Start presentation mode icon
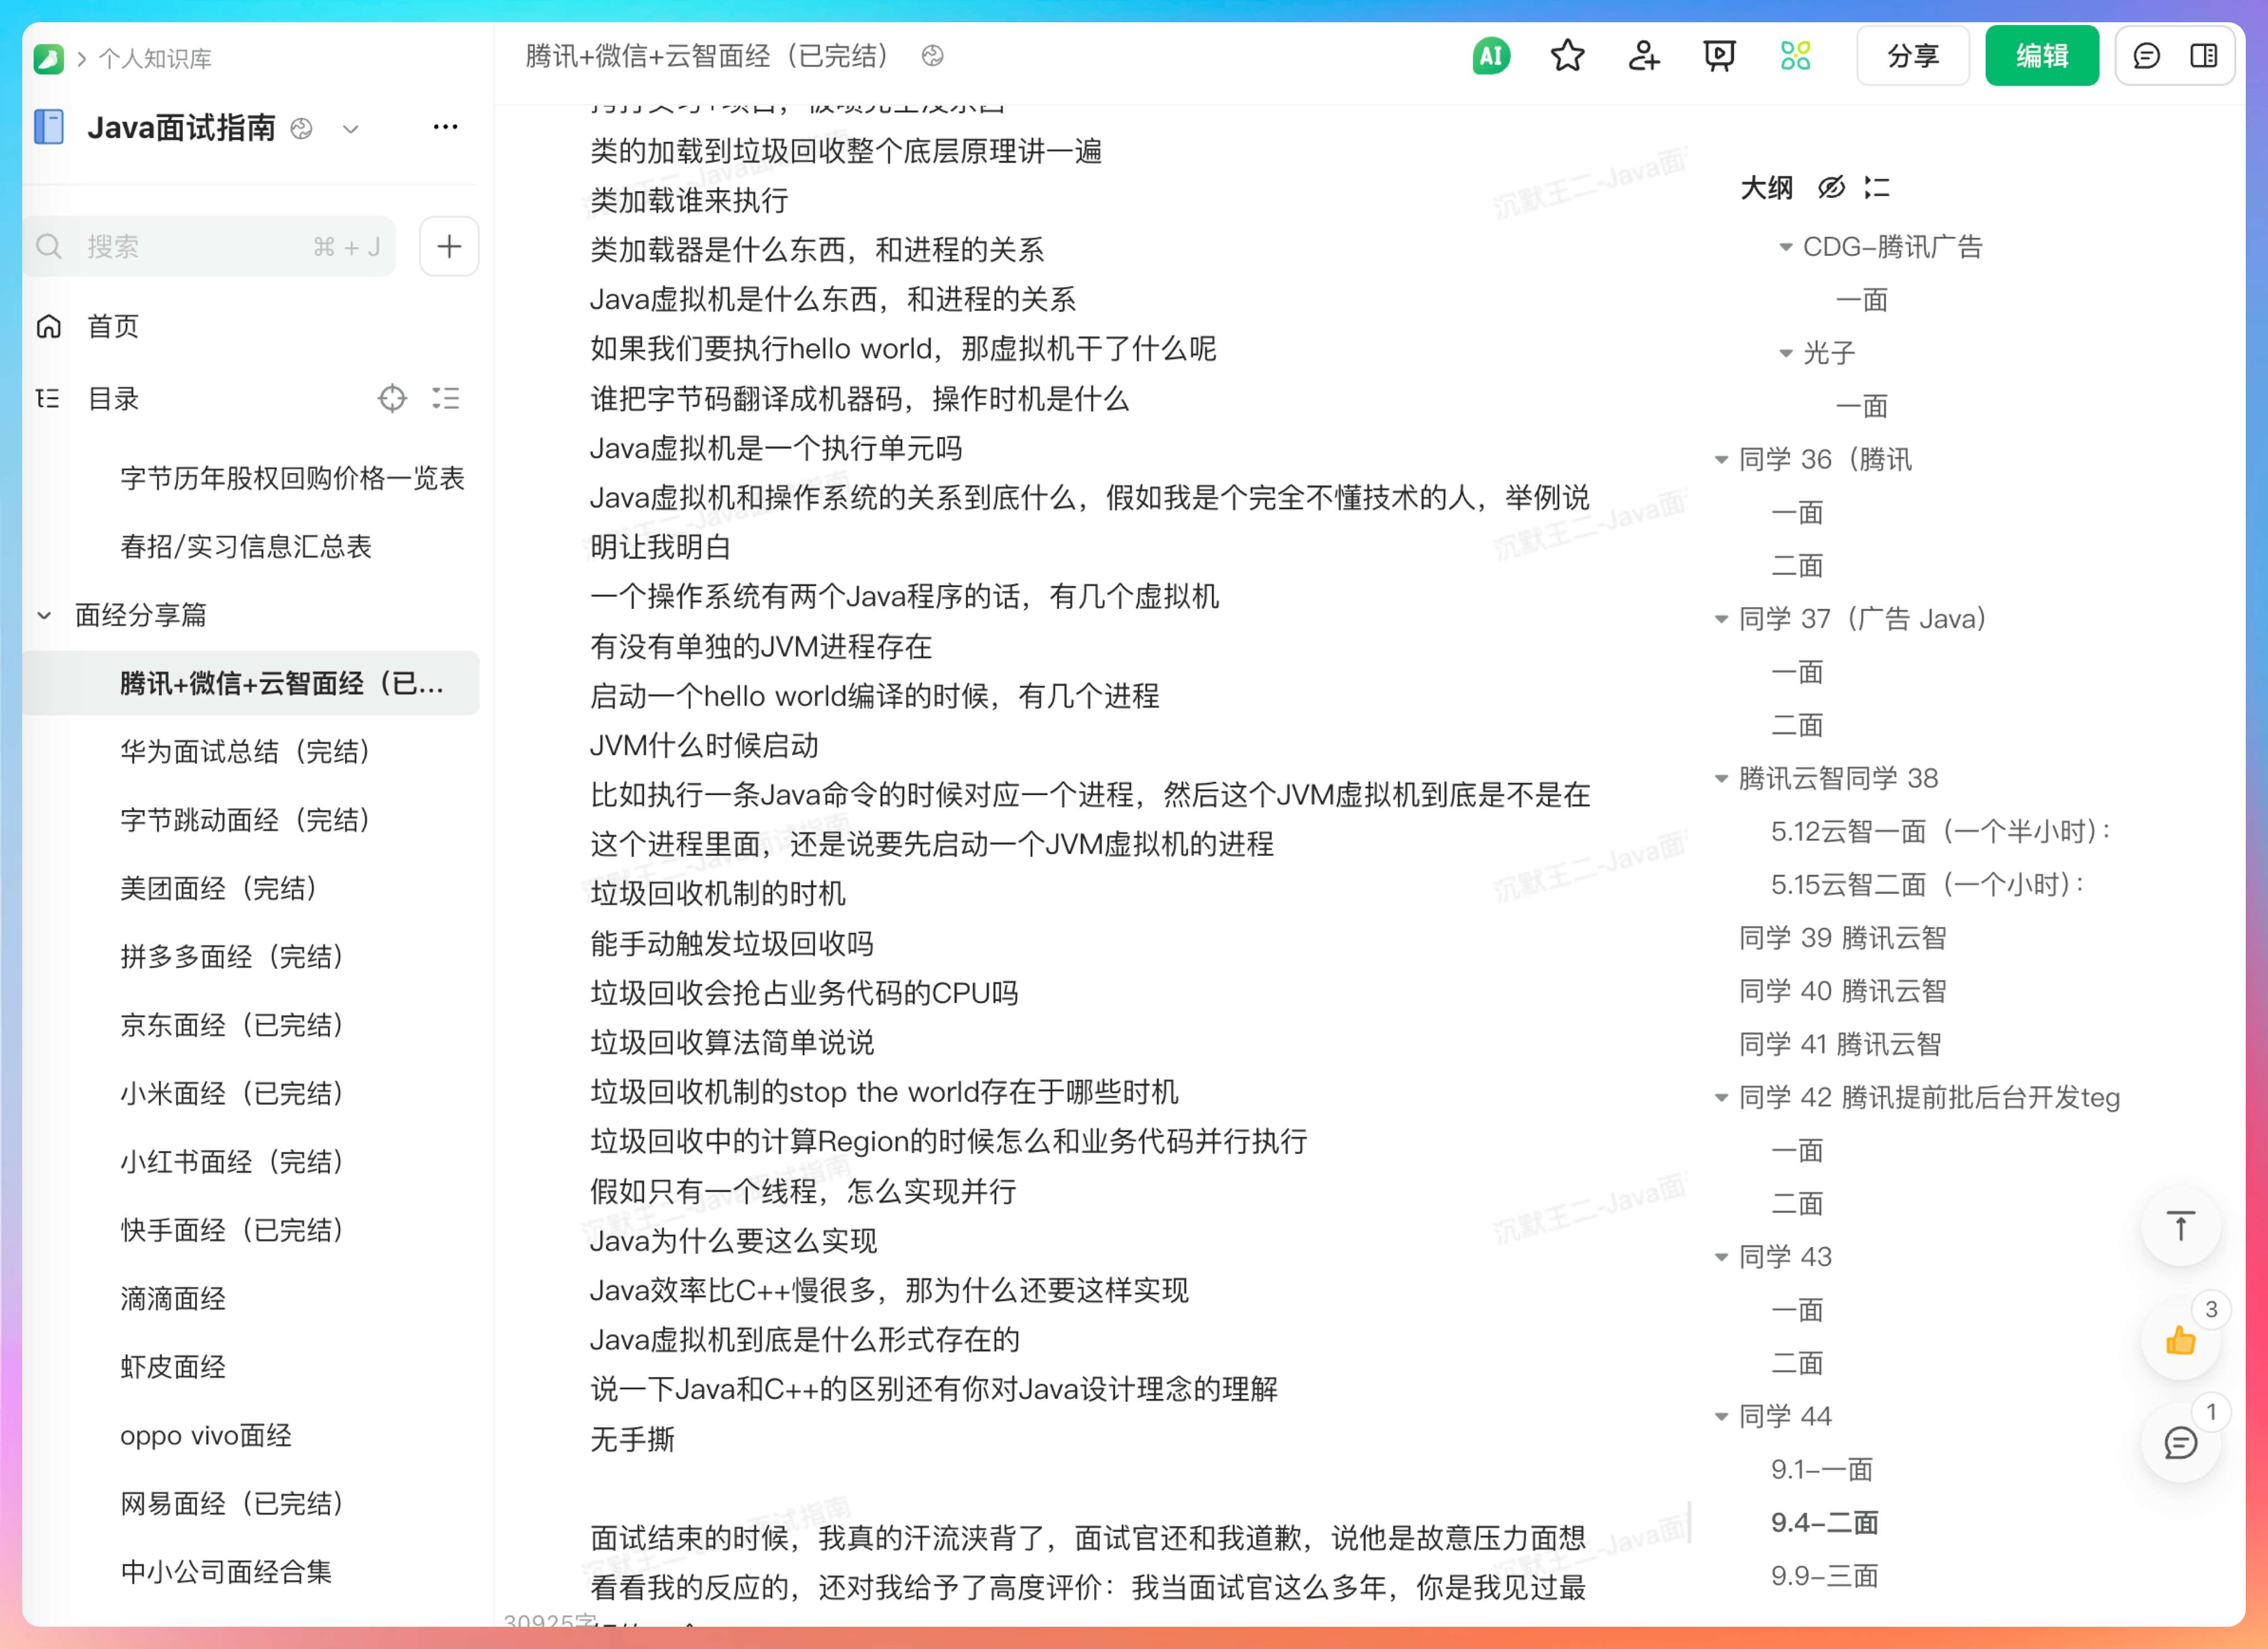This screenshot has width=2268, height=1649. tap(1719, 56)
